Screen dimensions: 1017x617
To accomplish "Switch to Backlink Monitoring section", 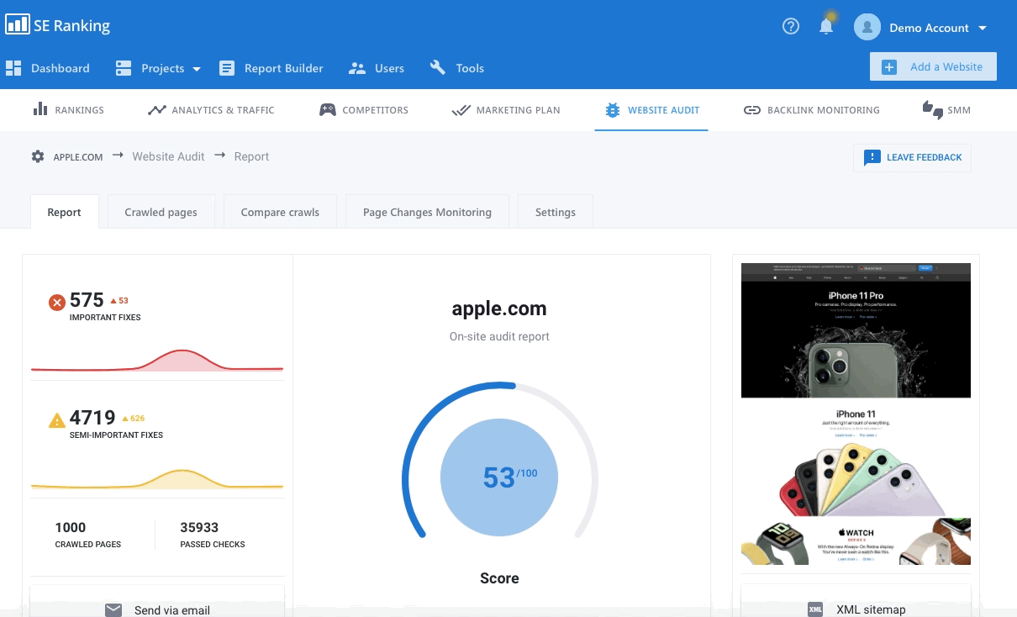I will (x=824, y=110).
